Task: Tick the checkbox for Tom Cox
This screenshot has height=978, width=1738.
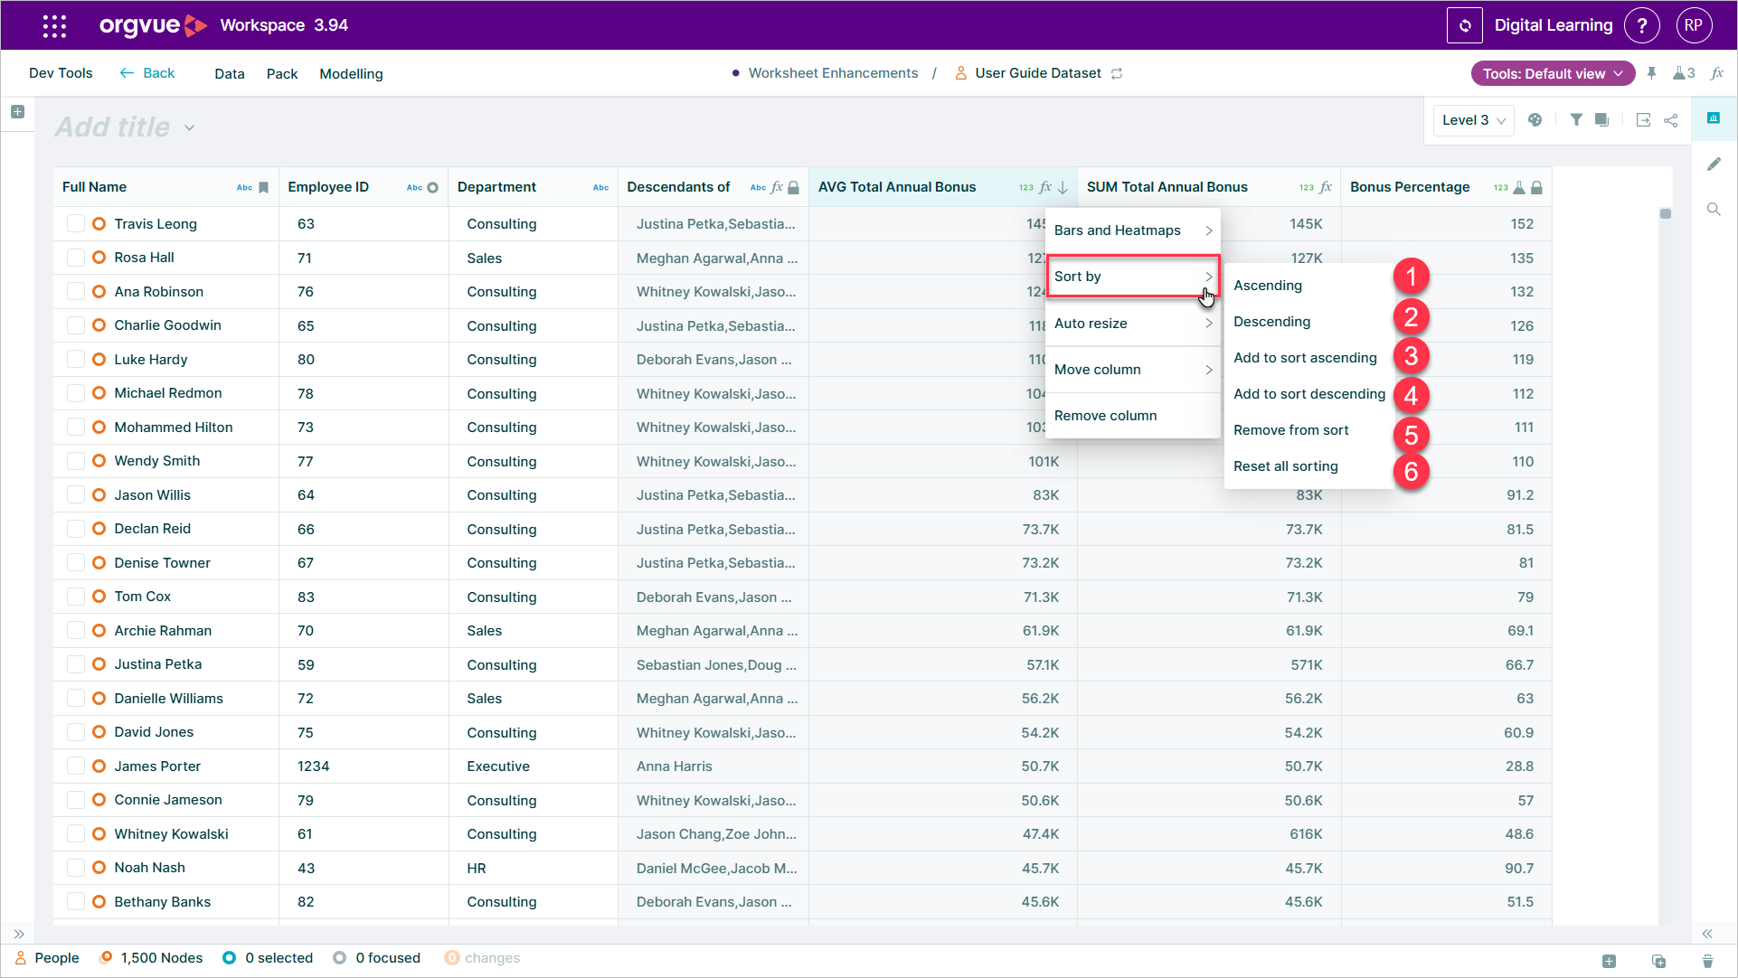Action: coord(76,597)
